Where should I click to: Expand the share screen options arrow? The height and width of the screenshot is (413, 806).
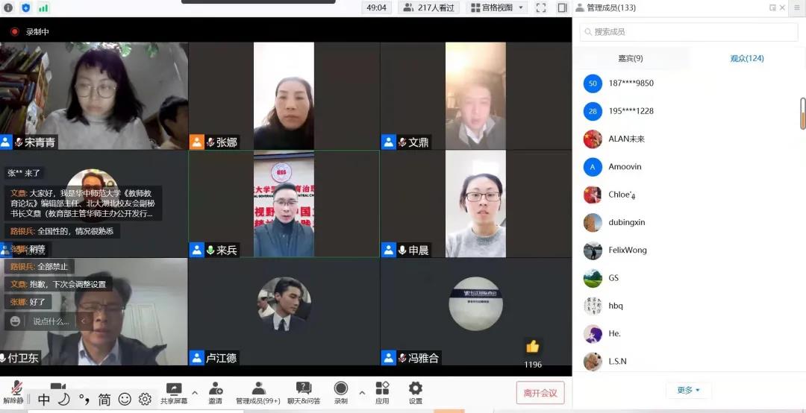pos(195,393)
